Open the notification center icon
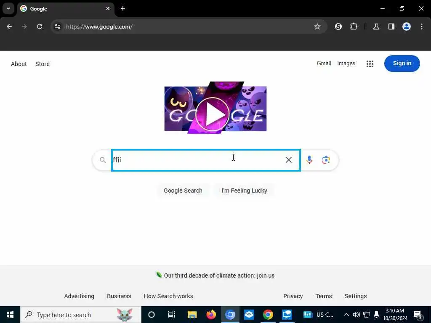 pos(418,315)
